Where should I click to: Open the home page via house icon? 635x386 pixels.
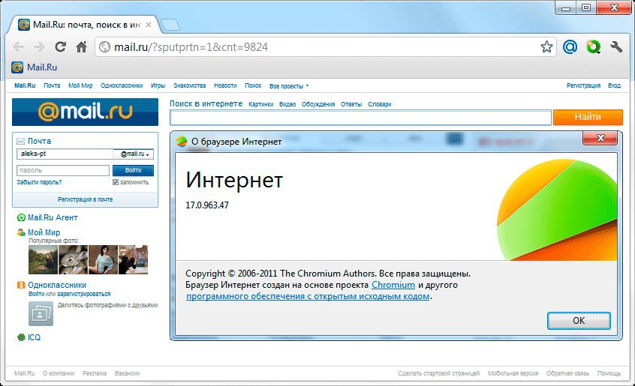[x=81, y=47]
